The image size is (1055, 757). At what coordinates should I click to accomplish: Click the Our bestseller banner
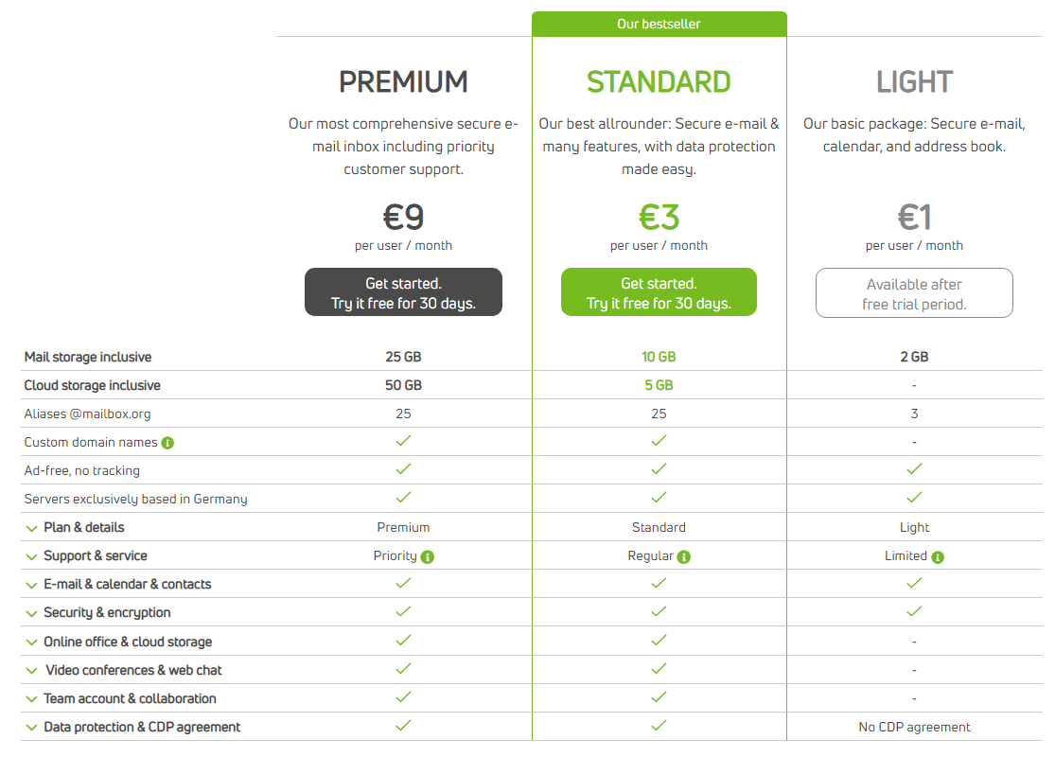point(659,24)
